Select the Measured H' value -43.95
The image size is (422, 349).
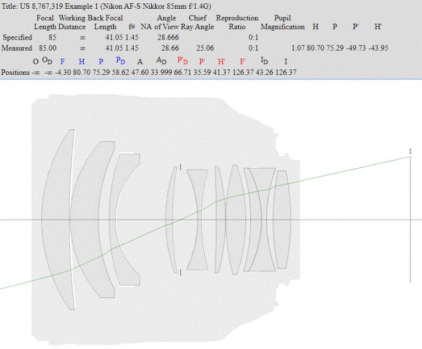click(378, 48)
